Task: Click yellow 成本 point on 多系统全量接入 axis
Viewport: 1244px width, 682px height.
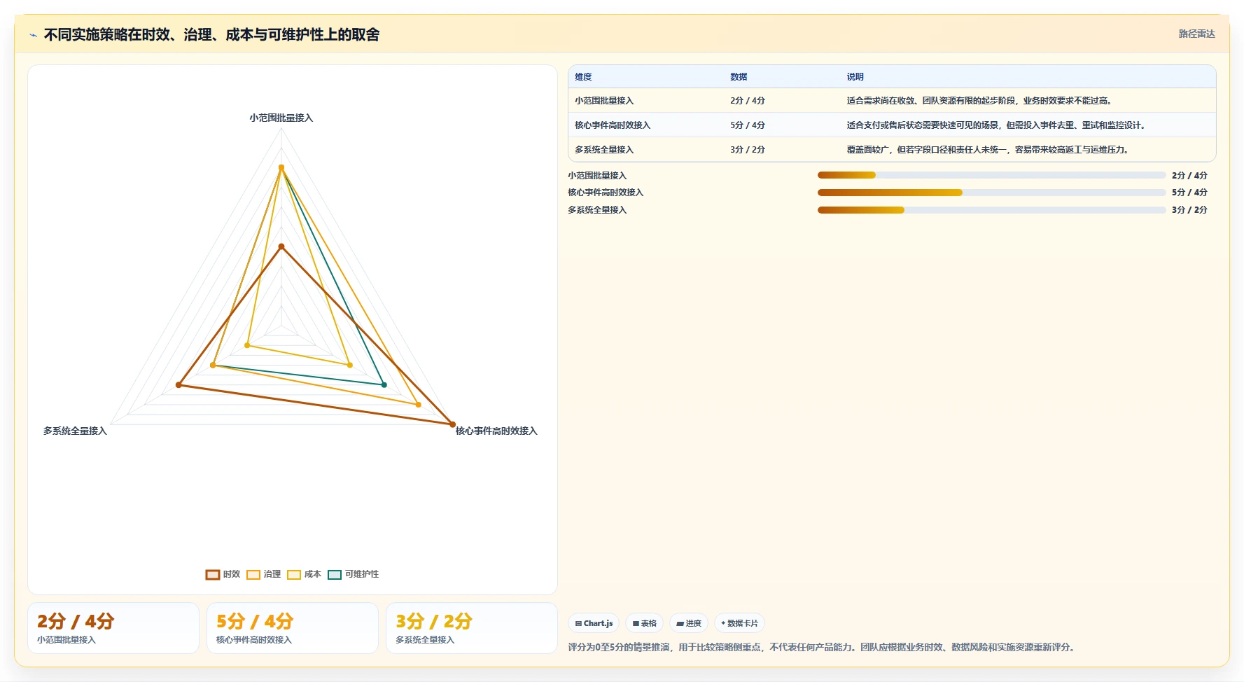Action: 247,345
